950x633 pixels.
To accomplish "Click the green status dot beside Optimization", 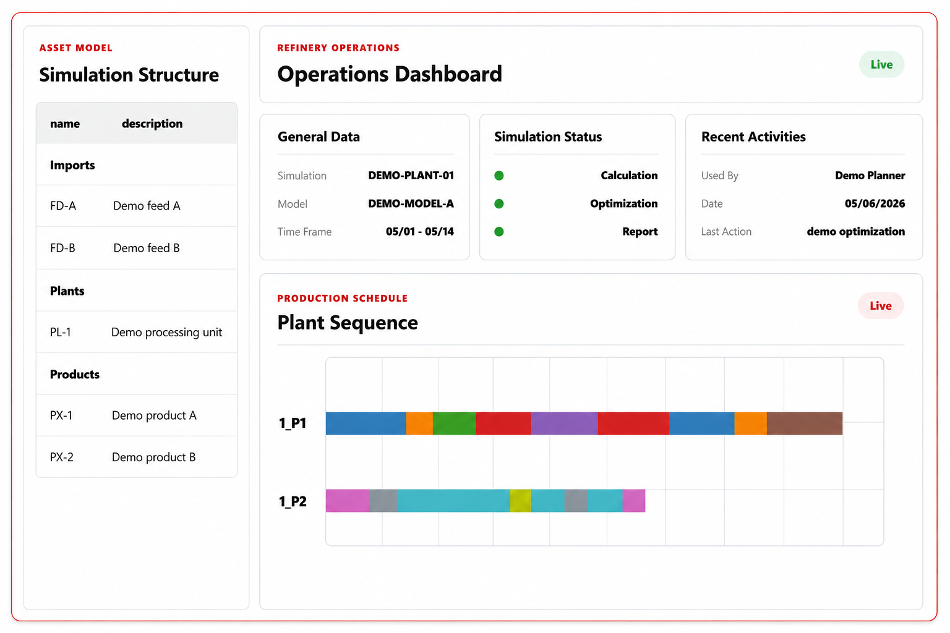I will 499,203.
